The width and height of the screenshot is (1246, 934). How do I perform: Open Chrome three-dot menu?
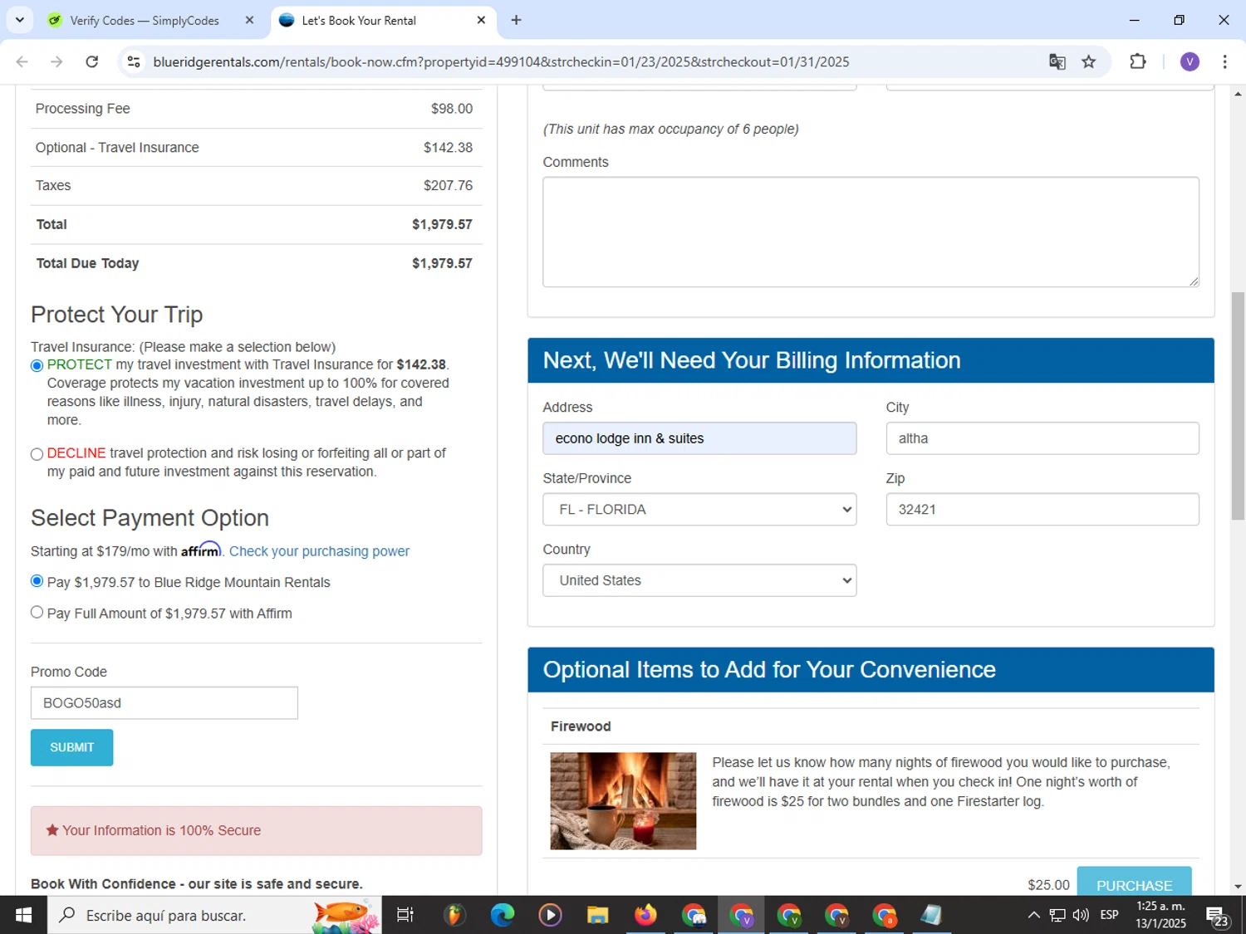click(1225, 61)
